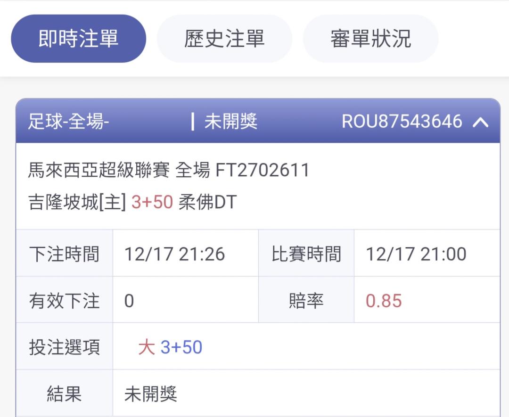Click red 3+50 handicap between team names

tap(152, 203)
